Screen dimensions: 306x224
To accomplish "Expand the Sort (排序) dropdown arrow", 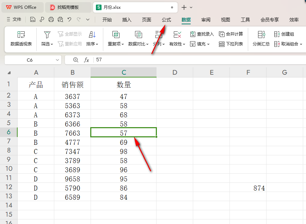I will 97,44.
